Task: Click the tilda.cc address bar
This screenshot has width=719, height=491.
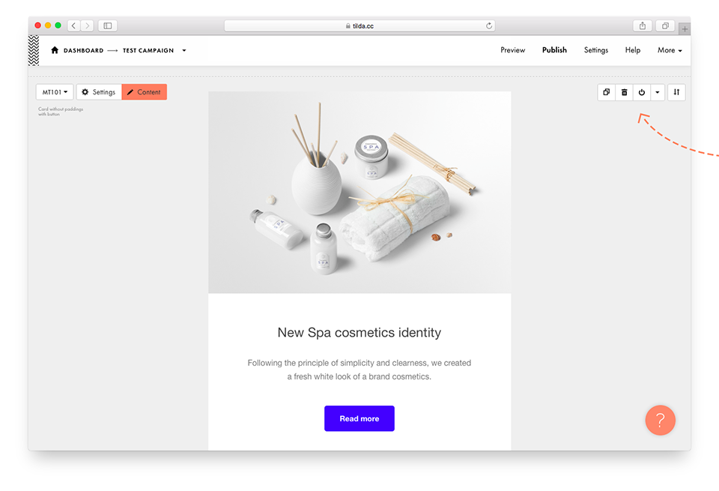Action: (x=359, y=25)
